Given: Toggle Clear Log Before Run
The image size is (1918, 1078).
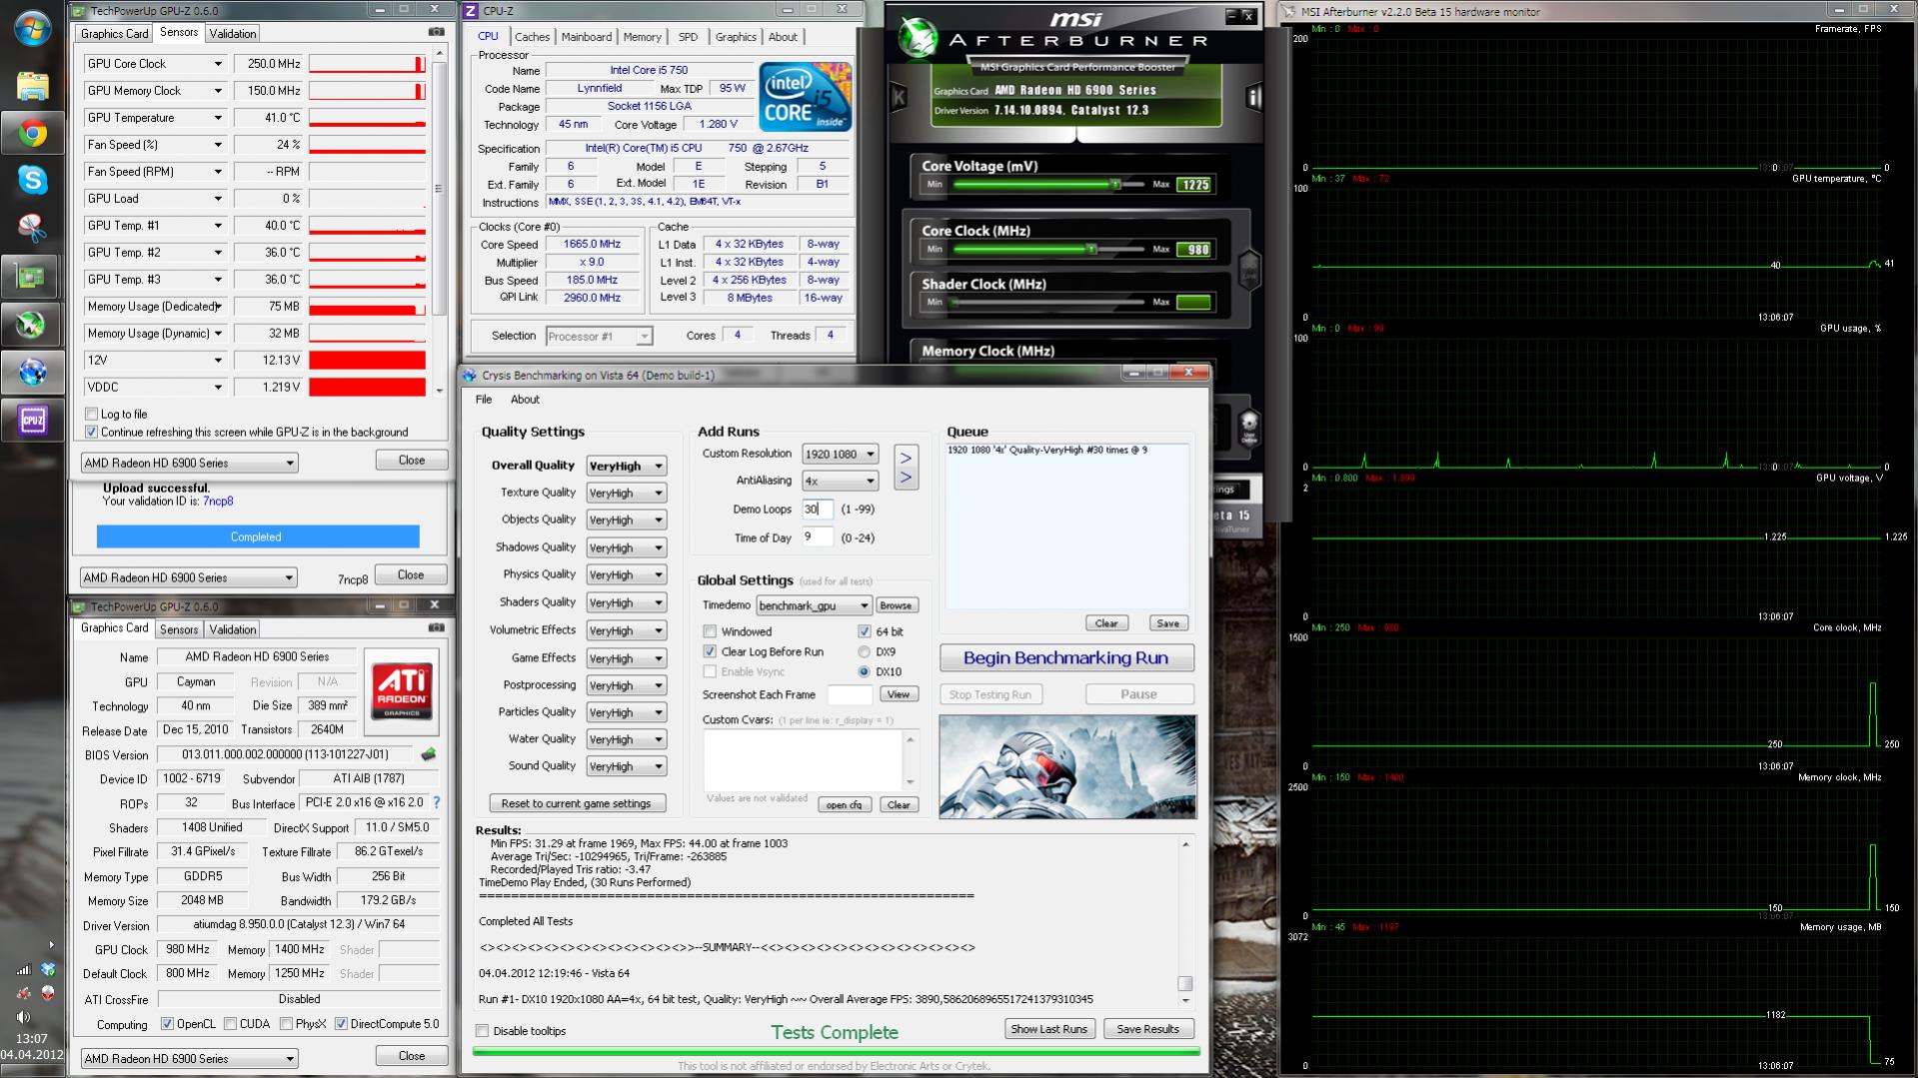Looking at the screenshot, I should [710, 651].
